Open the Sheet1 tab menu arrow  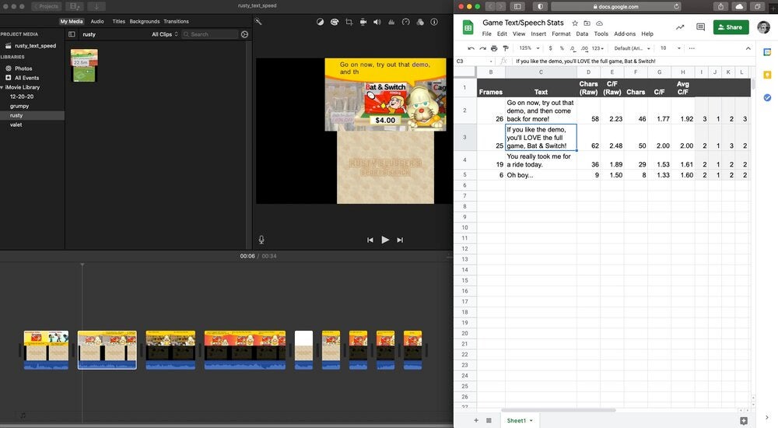point(531,421)
